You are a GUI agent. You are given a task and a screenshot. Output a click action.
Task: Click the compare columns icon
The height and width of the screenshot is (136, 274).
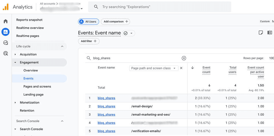(x=270, y=33)
